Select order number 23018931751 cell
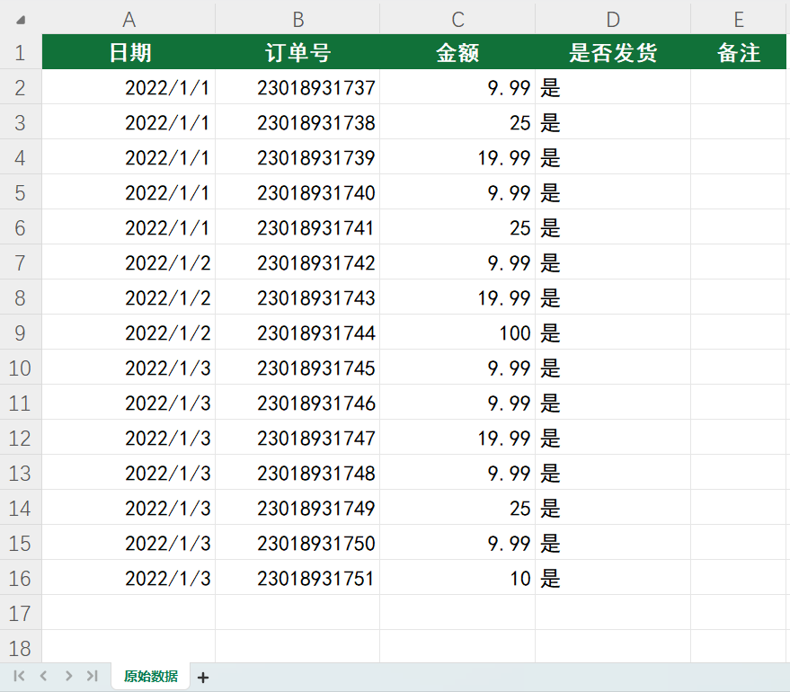The image size is (790, 692). [x=297, y=578]
